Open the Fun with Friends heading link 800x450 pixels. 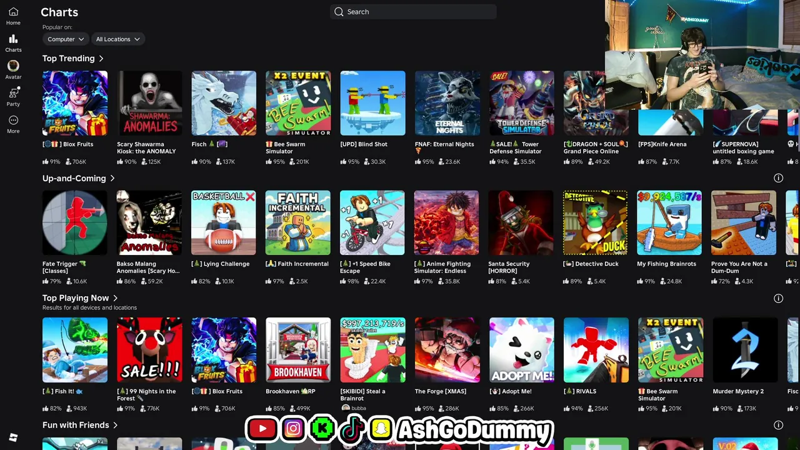point(76,425)
